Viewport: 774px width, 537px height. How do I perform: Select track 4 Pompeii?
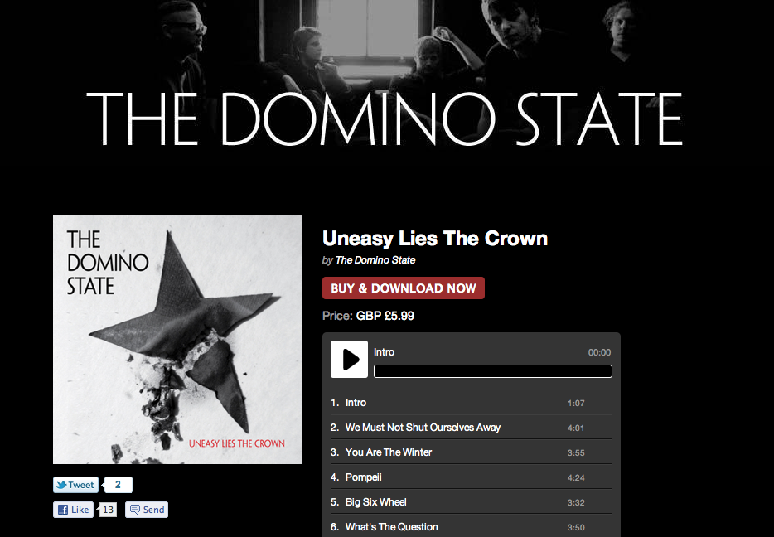click(471, 477)
